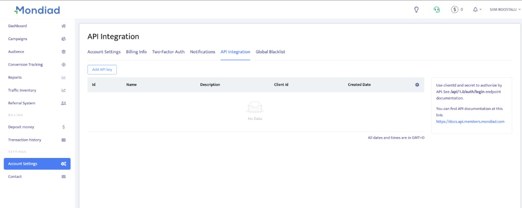Viewport: 522px width, 208px height.
Task: Click the Audience layers icon
Action: point(64,52)
